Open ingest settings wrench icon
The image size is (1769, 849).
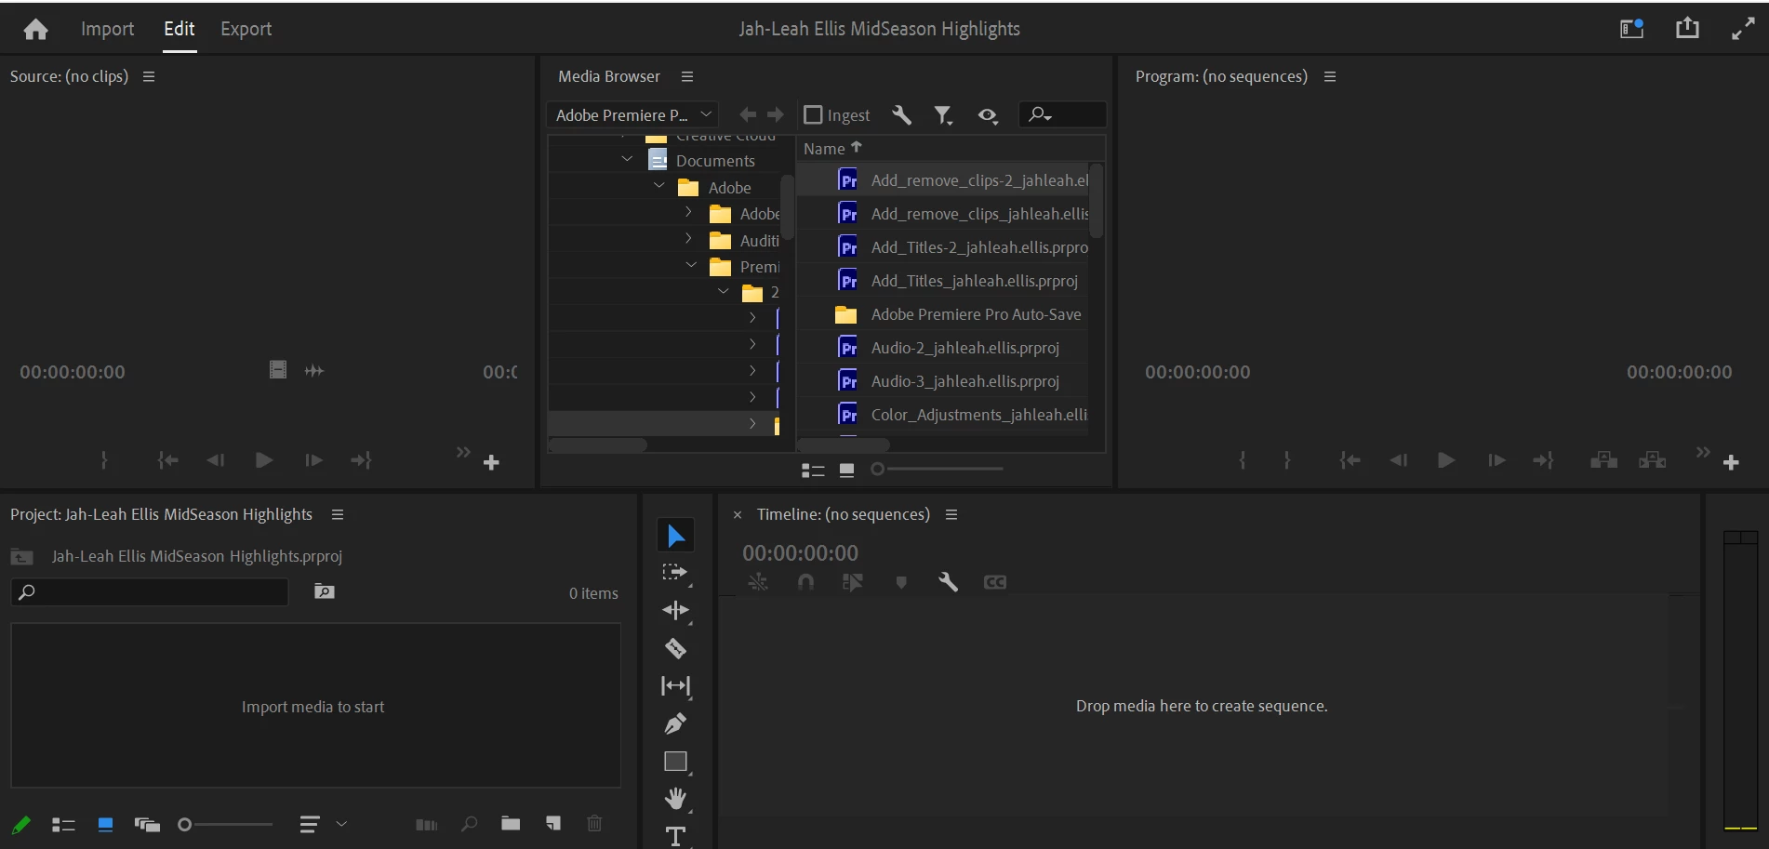click(901, 114)
